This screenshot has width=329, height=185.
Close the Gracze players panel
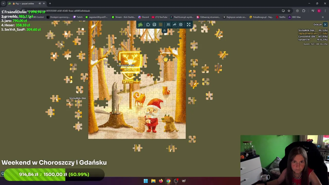[325, 24]
